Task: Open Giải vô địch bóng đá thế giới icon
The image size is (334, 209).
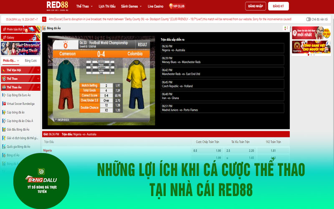Action: pos(4,138)
